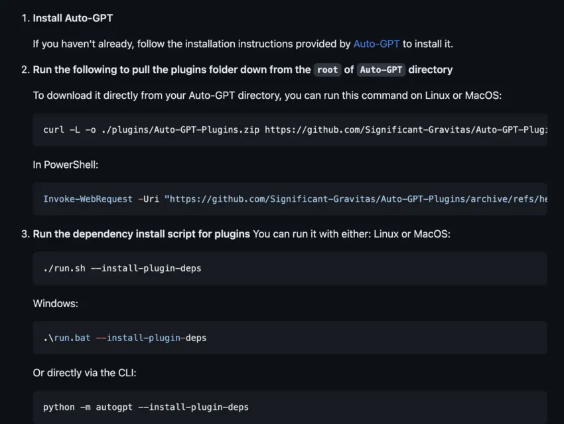Click the Invoke-WebRequest PowerShell code block

point(290,199)
